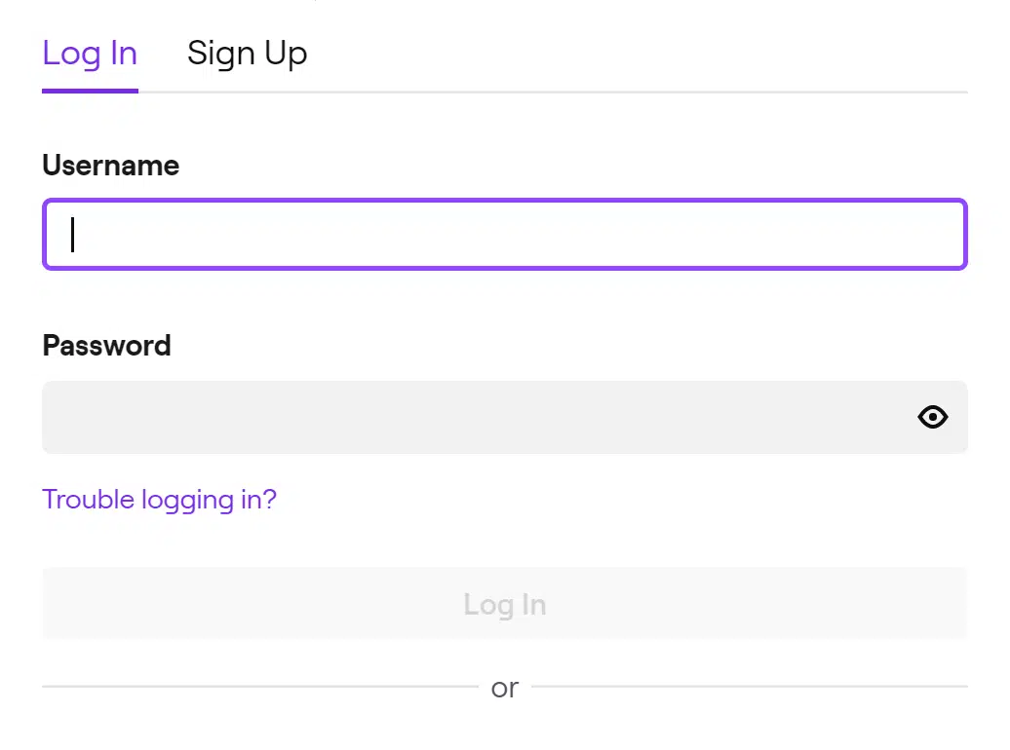The width and height of the screenshot is (1010, 750).
Task: Submit using the gray Log In button
Action: [x=504, y=604]
